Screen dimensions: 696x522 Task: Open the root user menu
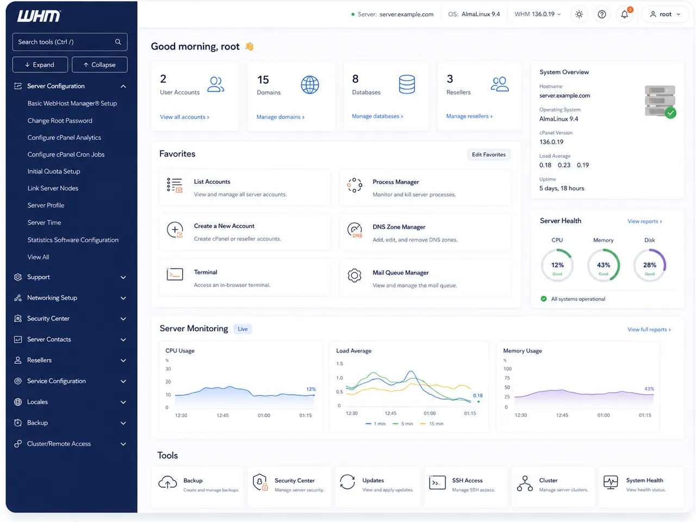665,15
